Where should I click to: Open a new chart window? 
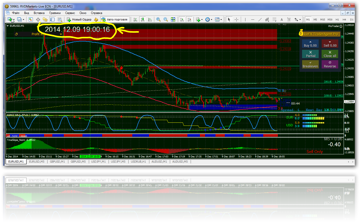(10, 19)
